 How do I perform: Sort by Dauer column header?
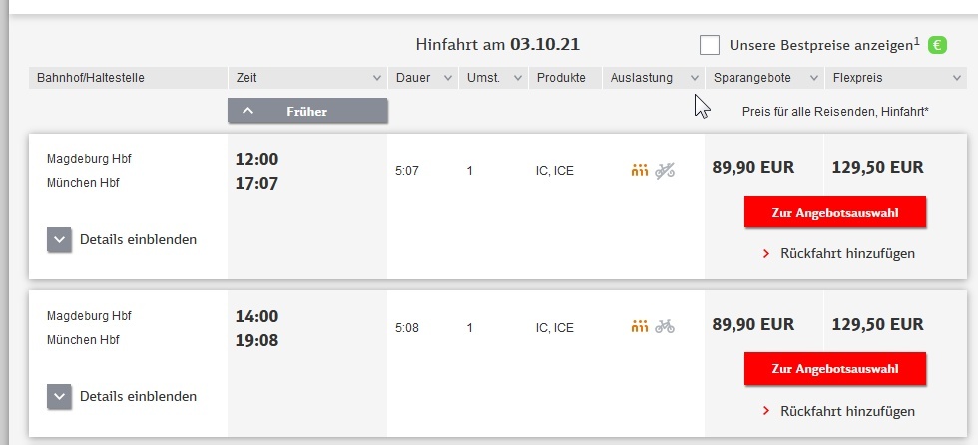[425, 77]
